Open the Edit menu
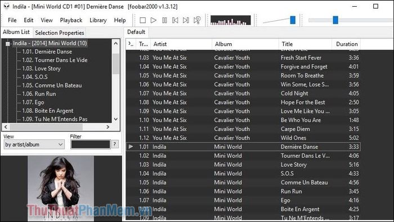The width and height of the screenshot is (394, 222). (28, 20)
